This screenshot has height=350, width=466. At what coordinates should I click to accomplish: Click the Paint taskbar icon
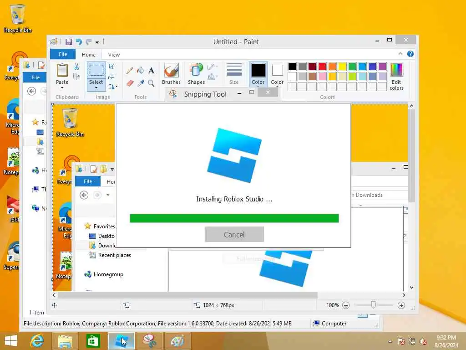(177, 341)
